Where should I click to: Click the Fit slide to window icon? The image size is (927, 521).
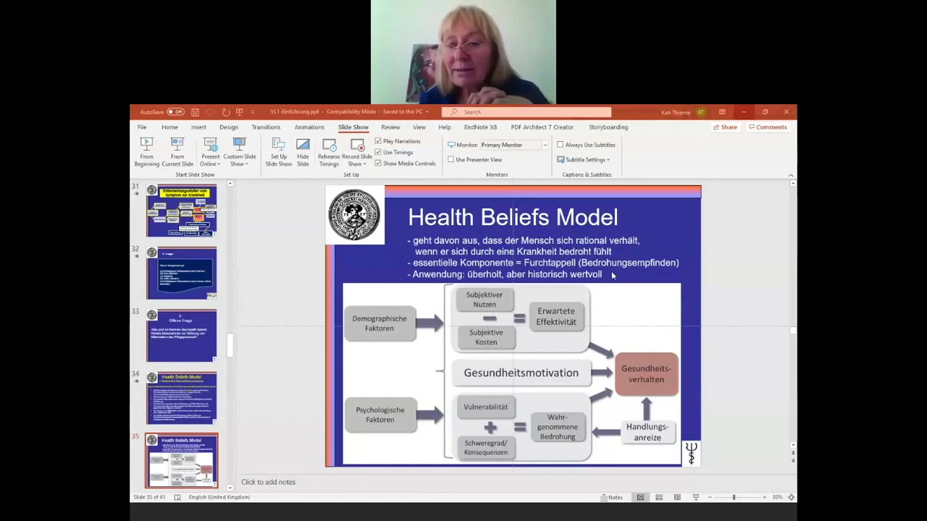(x=791, y=497)
